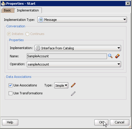
Task: Click the Implementation Type label
Action: (19, 20)
